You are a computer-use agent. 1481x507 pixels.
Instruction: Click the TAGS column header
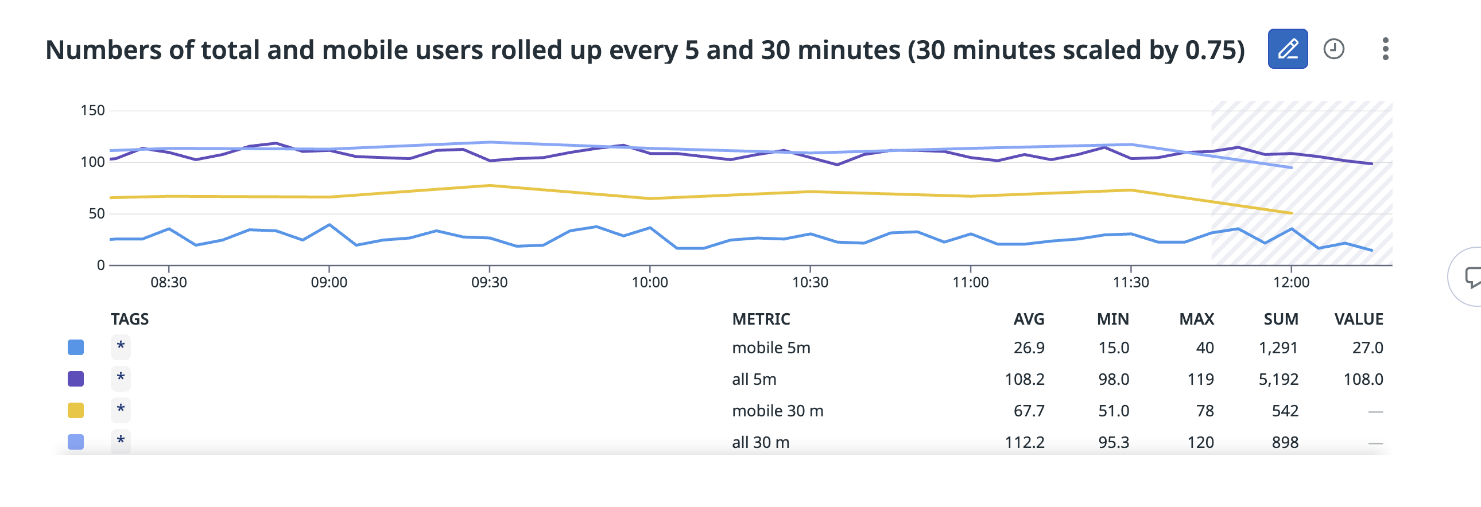tap(129, 319)
